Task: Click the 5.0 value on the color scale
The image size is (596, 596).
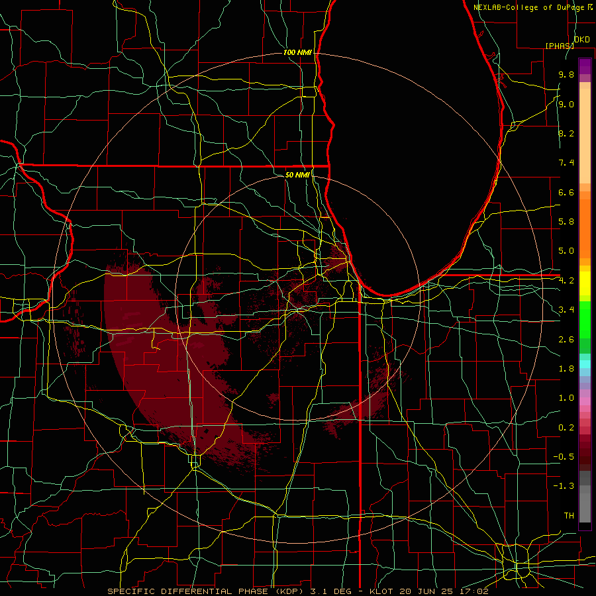Action: click(x=566, y=251)
